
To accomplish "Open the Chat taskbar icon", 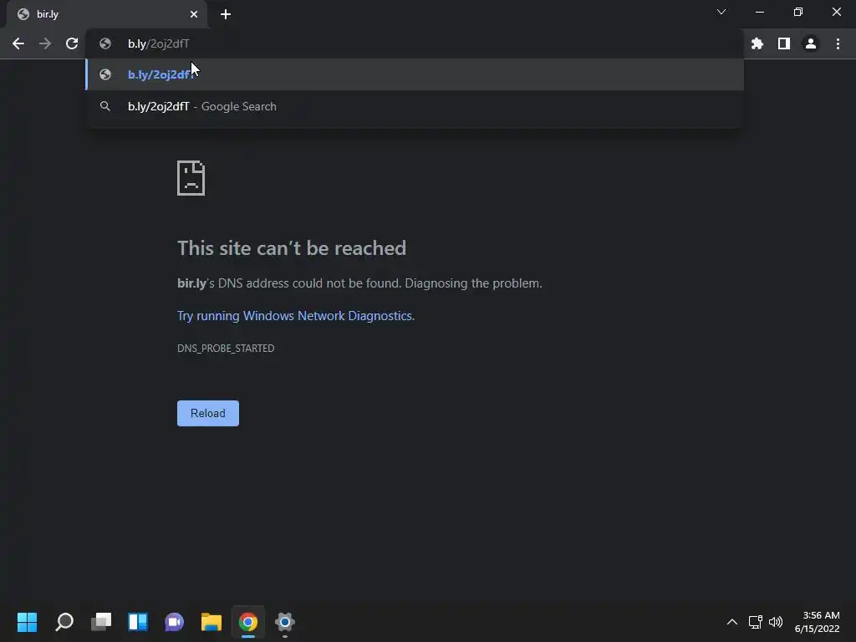I will [x=175, y=622].
